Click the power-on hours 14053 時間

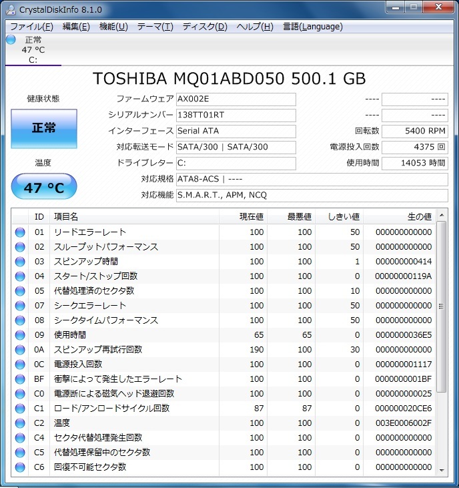pos(415,163)
